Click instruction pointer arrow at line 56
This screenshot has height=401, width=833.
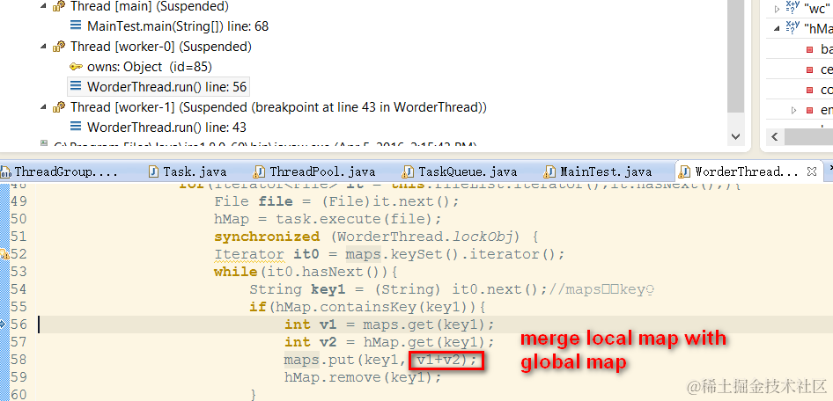4,324
